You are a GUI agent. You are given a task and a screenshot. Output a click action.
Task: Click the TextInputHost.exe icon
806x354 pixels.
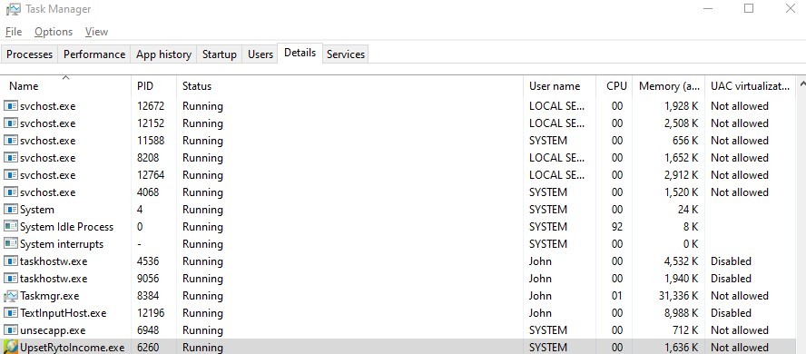click(11, 313)
